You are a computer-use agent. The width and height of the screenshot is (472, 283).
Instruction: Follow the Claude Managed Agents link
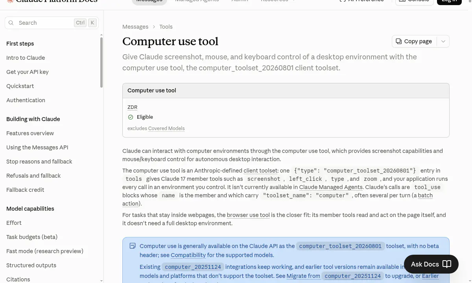click(331, 187)
